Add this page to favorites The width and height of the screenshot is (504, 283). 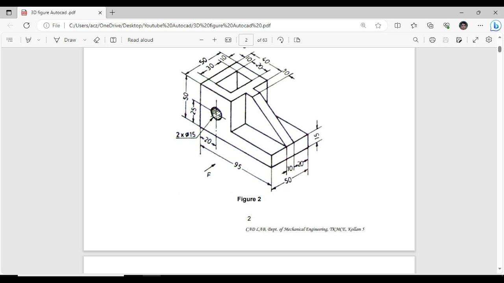coord(378,26)
